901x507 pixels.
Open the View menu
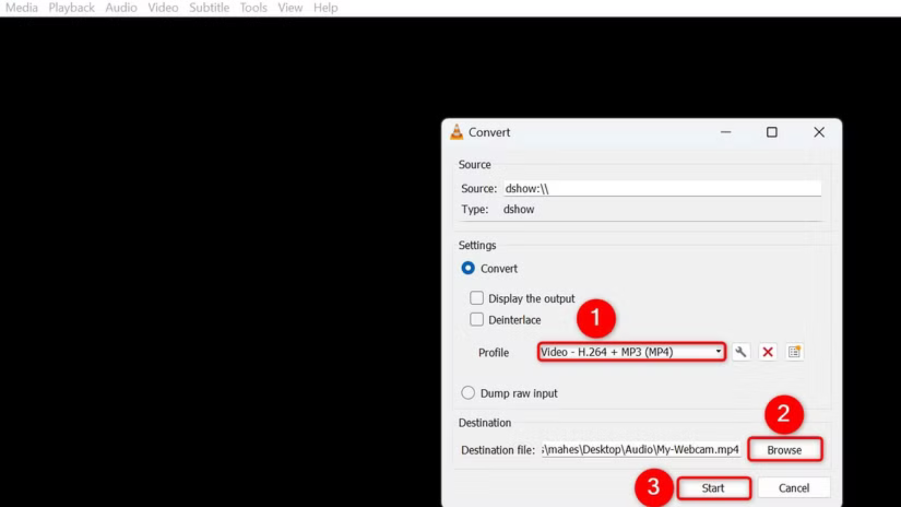tap(290, 8)
